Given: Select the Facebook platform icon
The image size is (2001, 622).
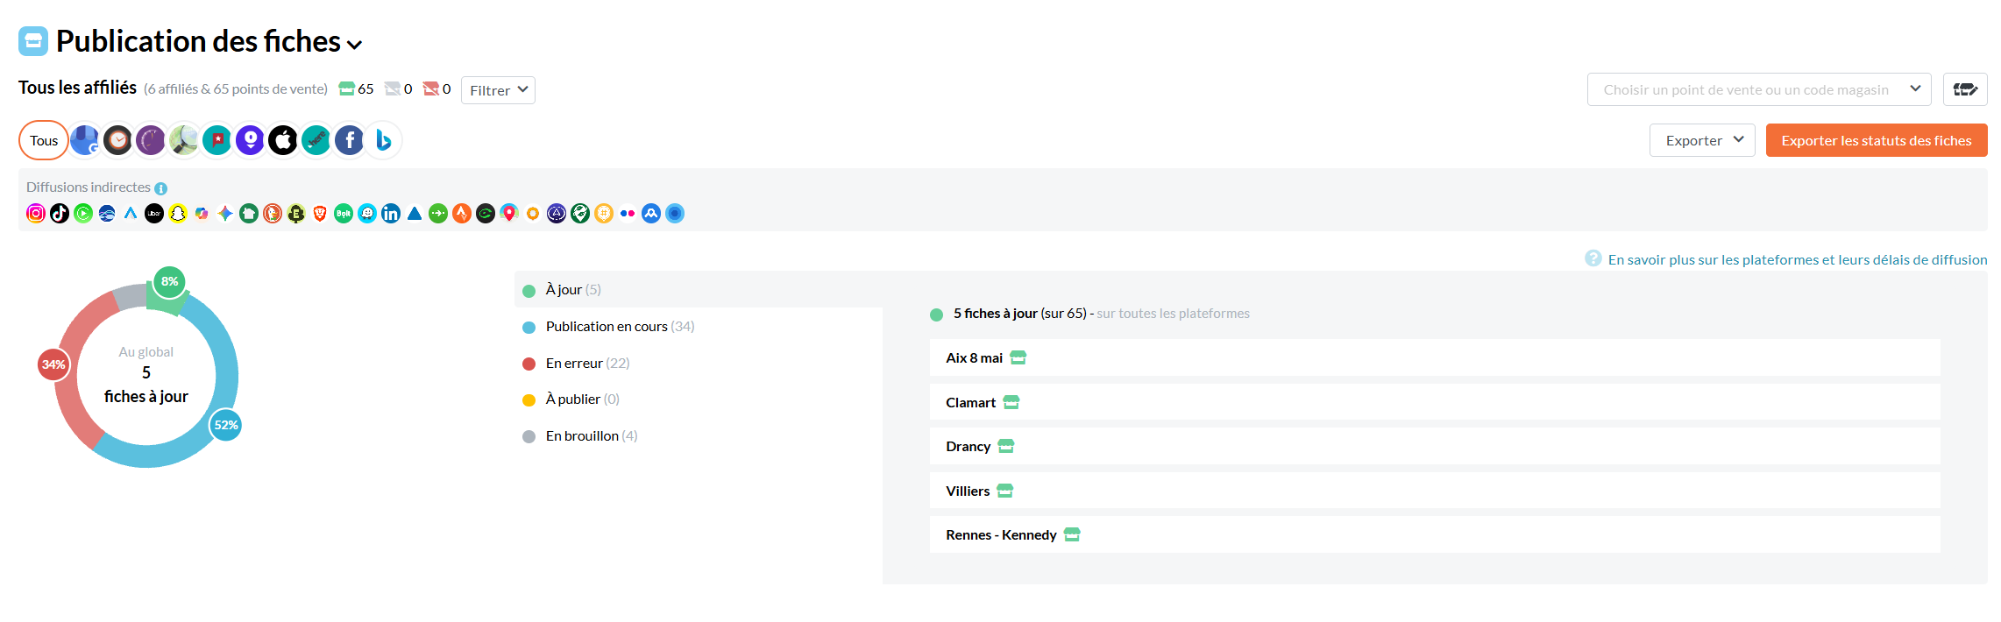Looking at the screenshot, I should point(350,140).
